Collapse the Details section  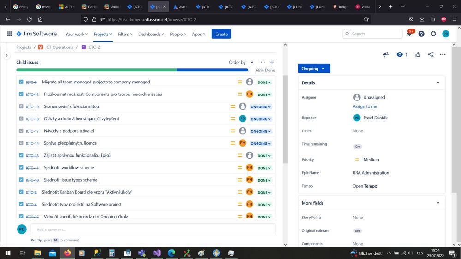(438, 83)
